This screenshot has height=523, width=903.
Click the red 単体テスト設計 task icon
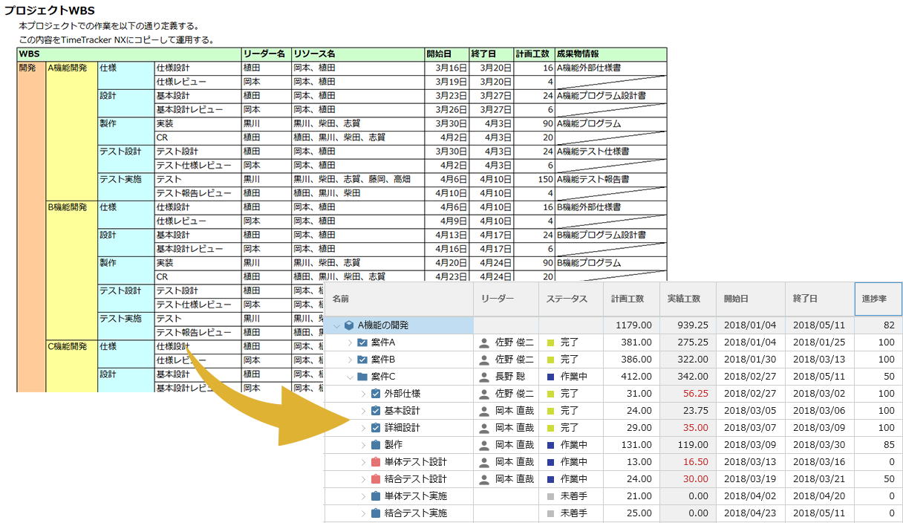pyautogui.click(x=376, y=462)
